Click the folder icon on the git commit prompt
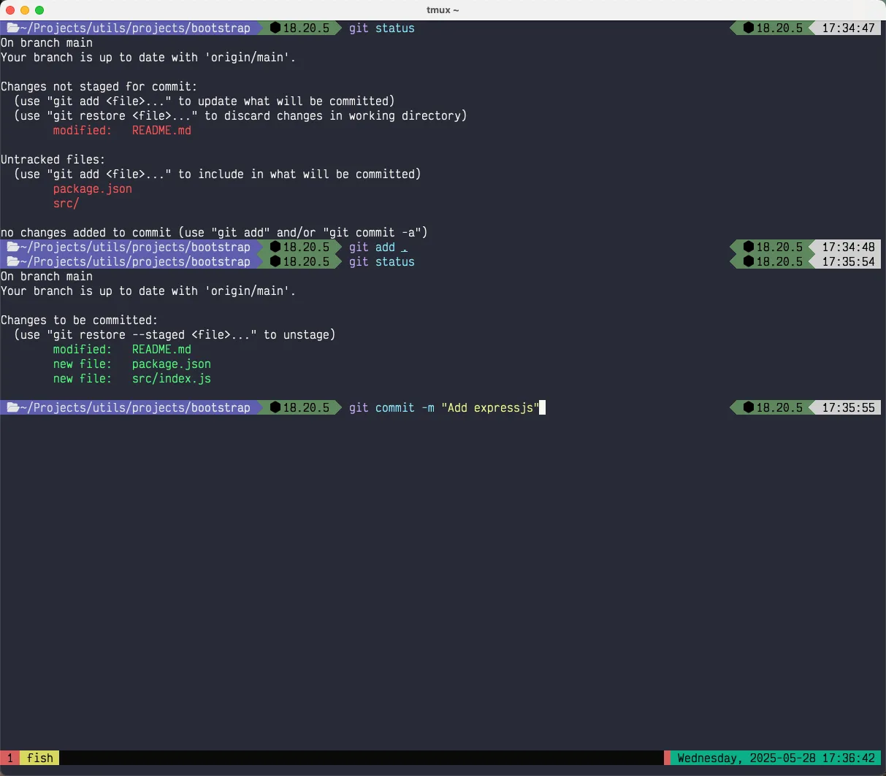 (x=12, y=408)
